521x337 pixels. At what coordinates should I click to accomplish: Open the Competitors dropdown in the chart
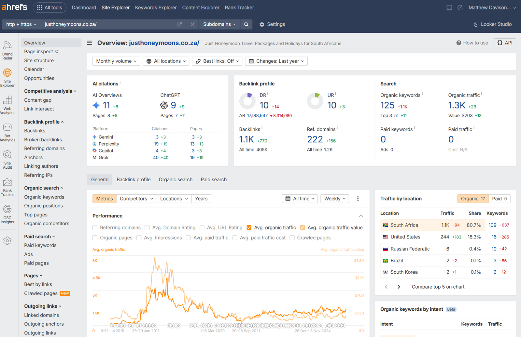click(136, 199)
